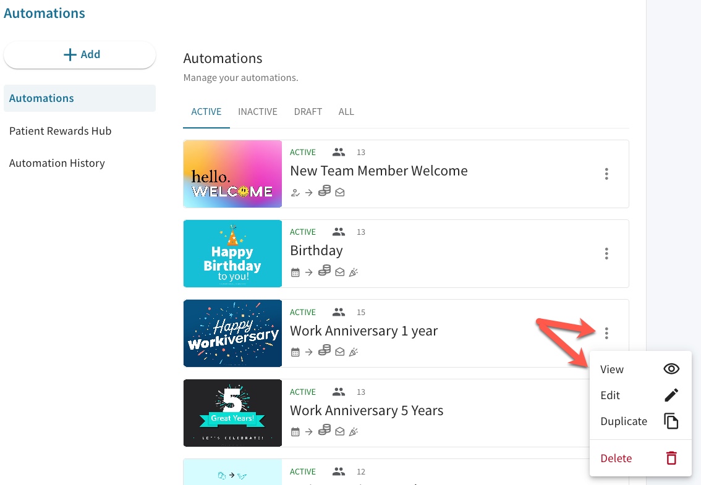Open the Work Anniversary 5 Years title
The width and height of the screenshot is (701, 485).
click(x=367, y=410)
